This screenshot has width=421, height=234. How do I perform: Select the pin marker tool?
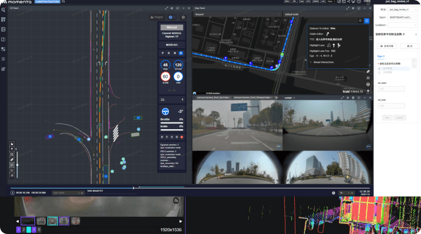(12, 149)
